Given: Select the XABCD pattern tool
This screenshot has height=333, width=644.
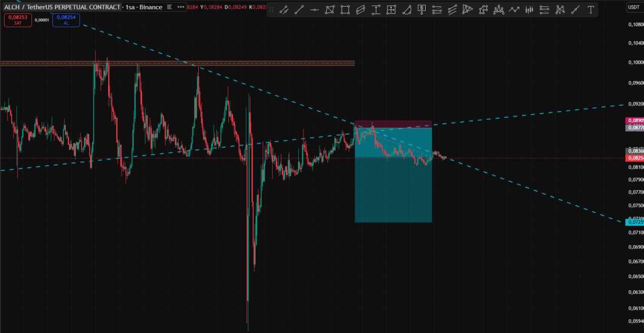Looking at the screenshot, I should (483, 10).
